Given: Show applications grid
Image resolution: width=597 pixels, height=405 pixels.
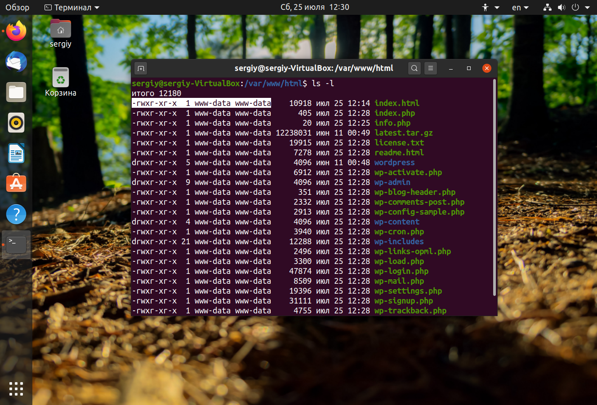Looking at the screenshot, I should coord(16,389).
